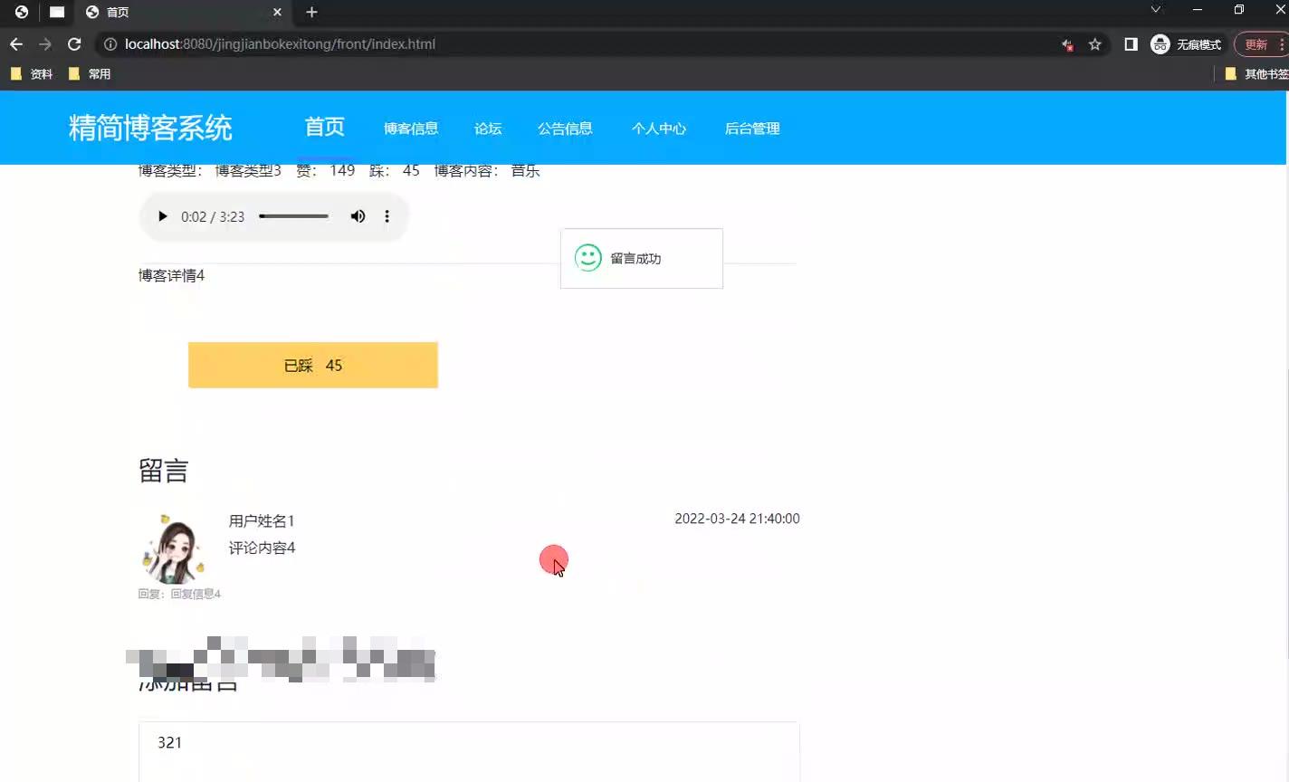The image size is (1289, 782).
Task: Go to 首页 in the navigation bar
Action: [x=324, y=128]
